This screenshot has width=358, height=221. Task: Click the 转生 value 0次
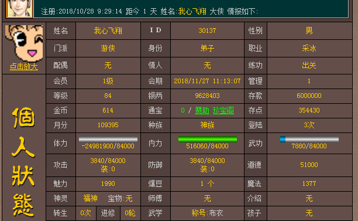[x=85, y=213]
